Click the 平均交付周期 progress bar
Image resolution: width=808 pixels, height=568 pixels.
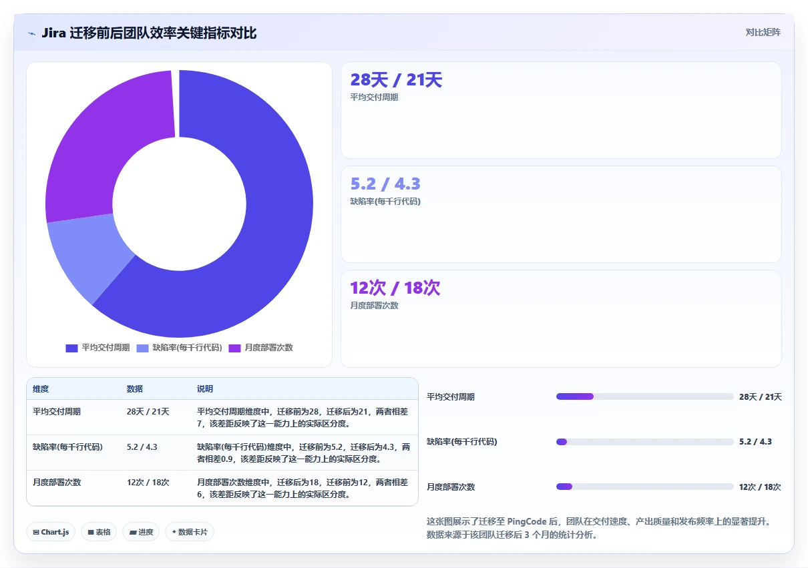[x=644, y=396]
